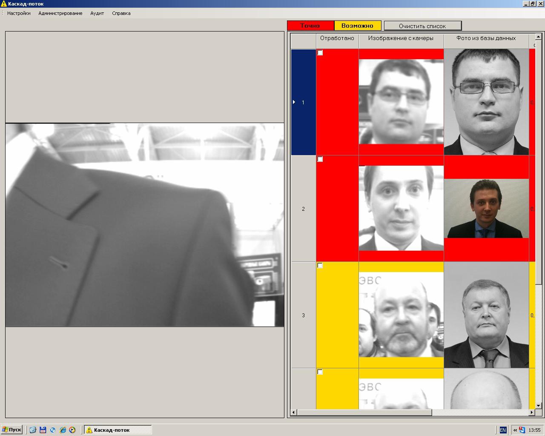Viewport: 545px width, 436px height.
Task: Click the floppy disk save icon in taskbar
Action: click(43, 430)
